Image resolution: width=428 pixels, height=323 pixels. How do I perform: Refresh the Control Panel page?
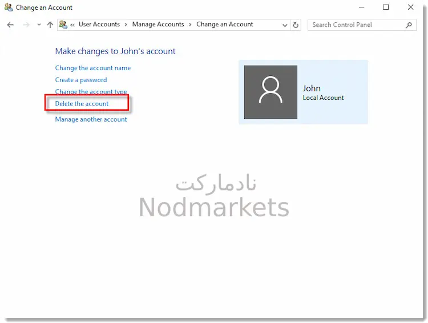tap(296, 25)
